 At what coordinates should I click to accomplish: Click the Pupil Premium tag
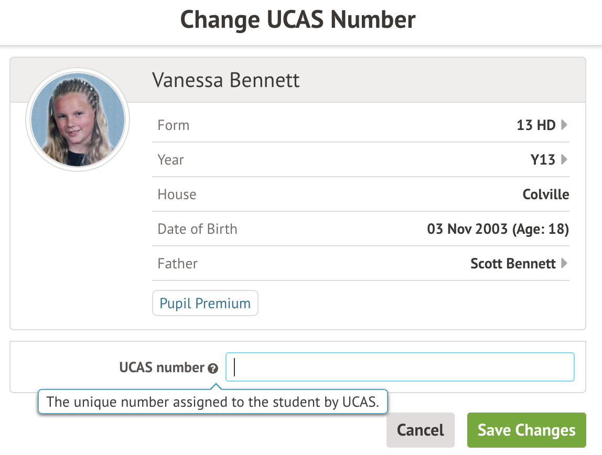(x=205, y=304)
